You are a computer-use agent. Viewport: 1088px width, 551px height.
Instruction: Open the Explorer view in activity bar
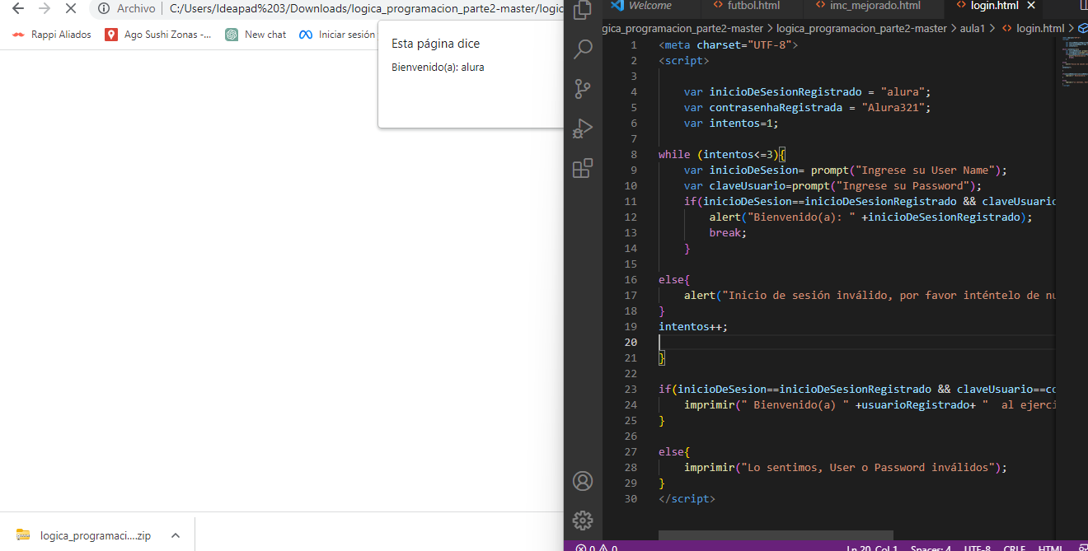point(583,10)
